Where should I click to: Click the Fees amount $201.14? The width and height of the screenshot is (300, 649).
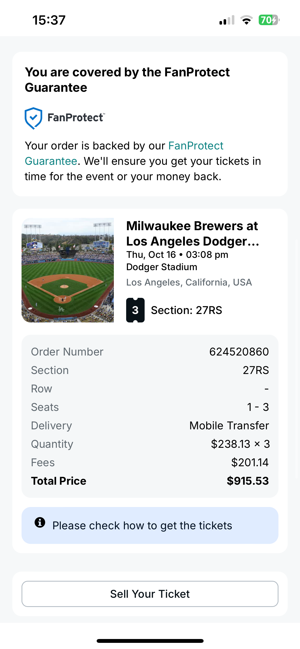250,463
